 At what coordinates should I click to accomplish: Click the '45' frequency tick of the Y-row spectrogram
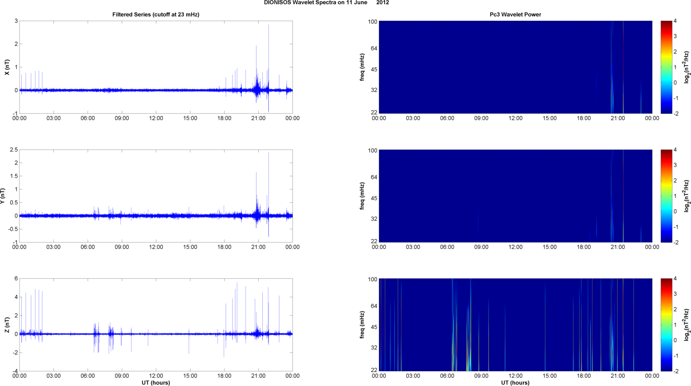pyautogui.click(x=374, y=198)
